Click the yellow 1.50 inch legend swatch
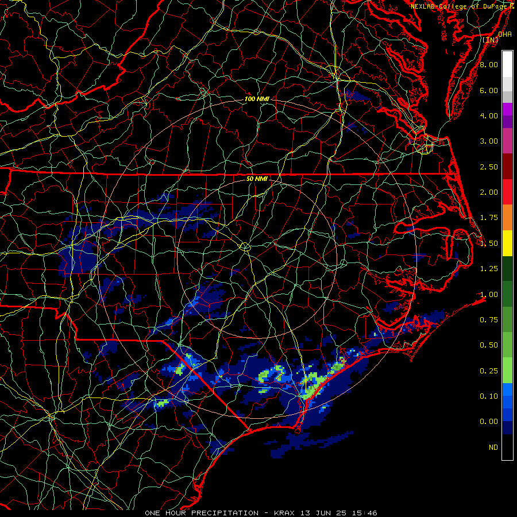 (x=507, y=243)
